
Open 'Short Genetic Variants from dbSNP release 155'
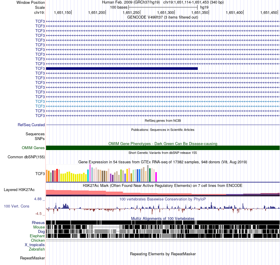pos(163,153)
